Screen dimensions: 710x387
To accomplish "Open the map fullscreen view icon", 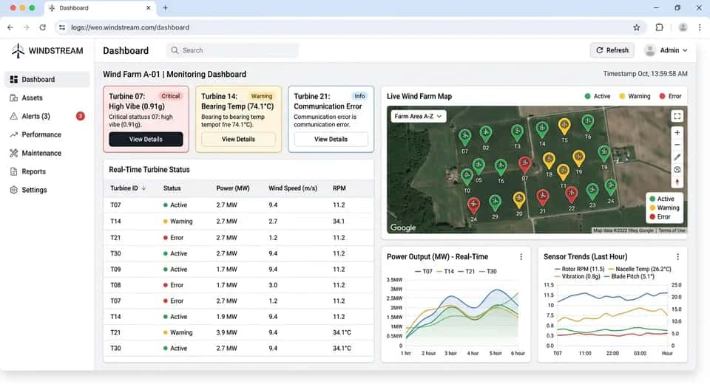I will [x=677, y=116].
